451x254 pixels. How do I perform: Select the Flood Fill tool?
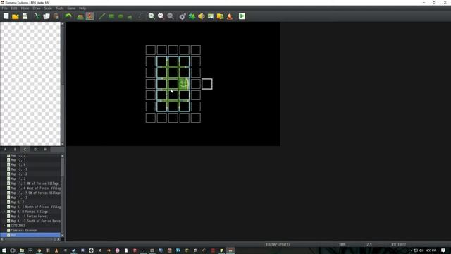(130, 16)
